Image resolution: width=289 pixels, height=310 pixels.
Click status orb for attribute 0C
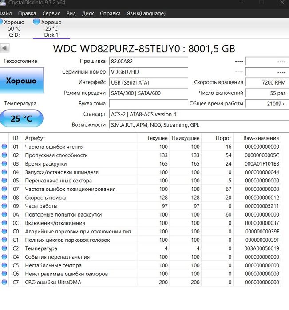click(x=4, y=223)
